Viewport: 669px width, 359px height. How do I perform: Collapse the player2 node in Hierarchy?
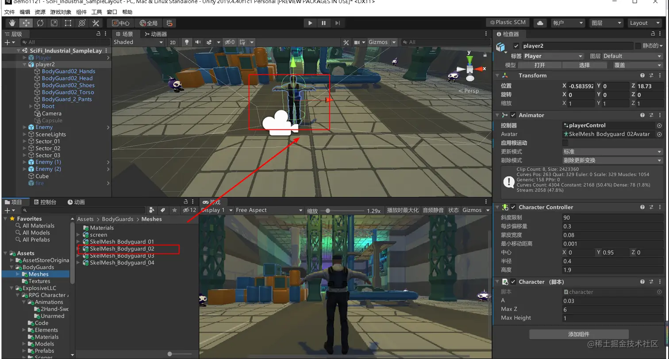[25, 64]
